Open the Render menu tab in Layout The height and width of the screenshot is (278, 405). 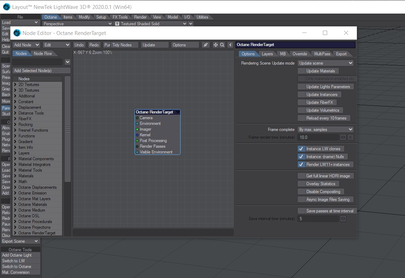[140, 17]
